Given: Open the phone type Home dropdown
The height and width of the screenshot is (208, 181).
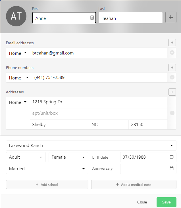Looking at the screenshot, I should tap(19, 78).
